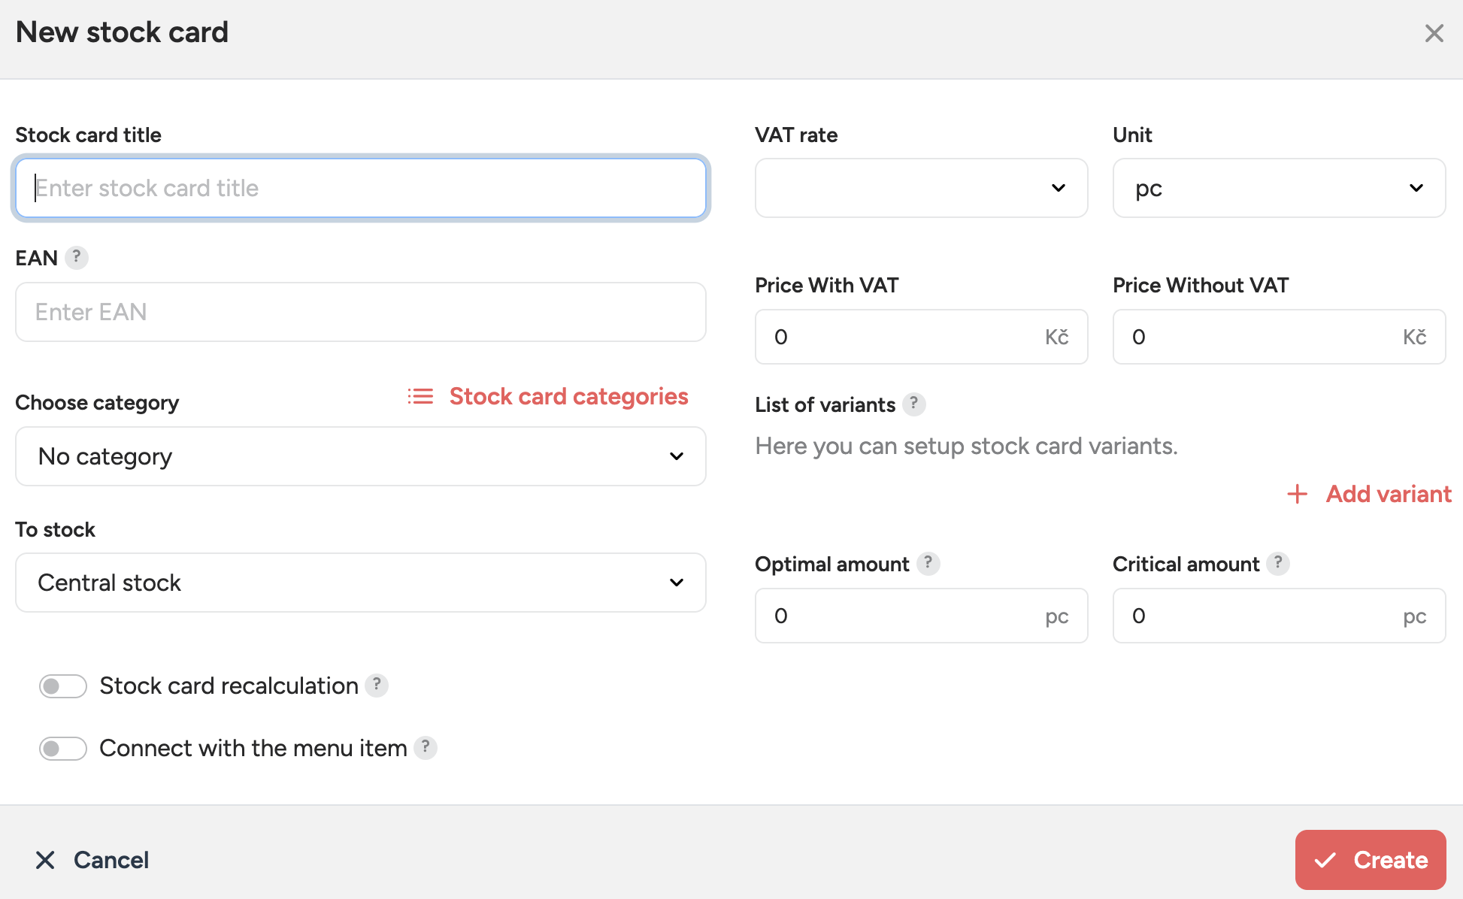Click the EAN help question mark icon
1463x899 pixels.
point(76,258)
